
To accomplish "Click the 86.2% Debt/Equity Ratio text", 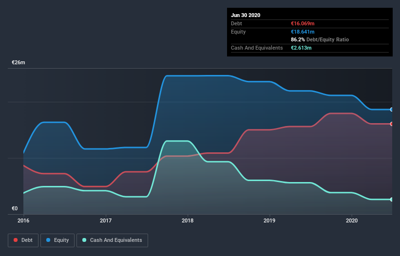I will [320, 40].
